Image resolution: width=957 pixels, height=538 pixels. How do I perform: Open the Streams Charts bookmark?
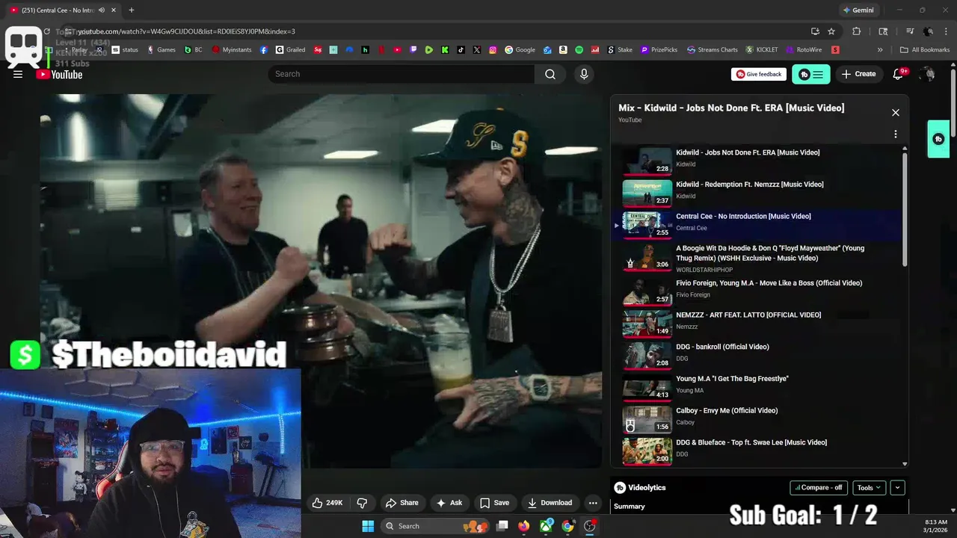click(x=713, y=50)
